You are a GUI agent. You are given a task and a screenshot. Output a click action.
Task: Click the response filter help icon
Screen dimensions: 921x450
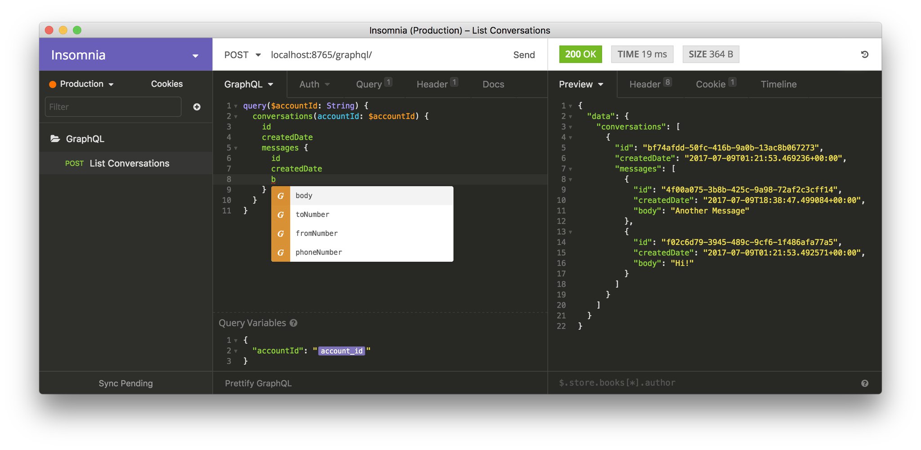click(x=864, y=383)
